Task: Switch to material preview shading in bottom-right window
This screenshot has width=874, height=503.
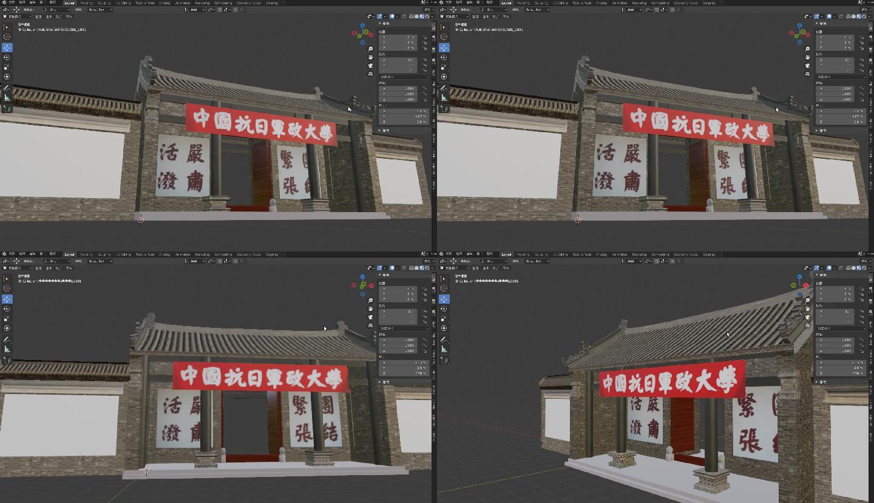Action: point(859,268)
